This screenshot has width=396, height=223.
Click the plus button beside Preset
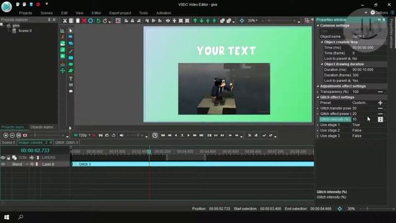381,103
